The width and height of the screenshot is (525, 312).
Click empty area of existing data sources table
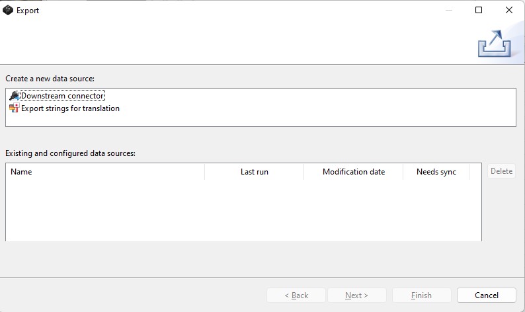coord(243,210)
